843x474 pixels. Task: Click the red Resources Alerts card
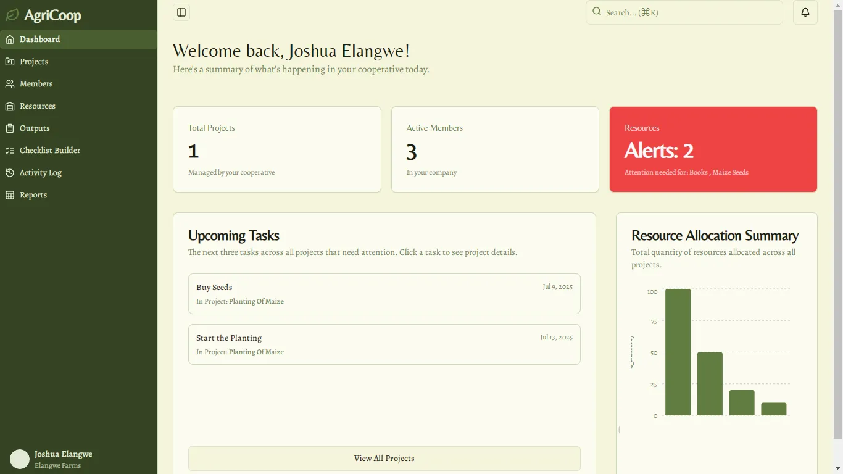tap(713, 149)
